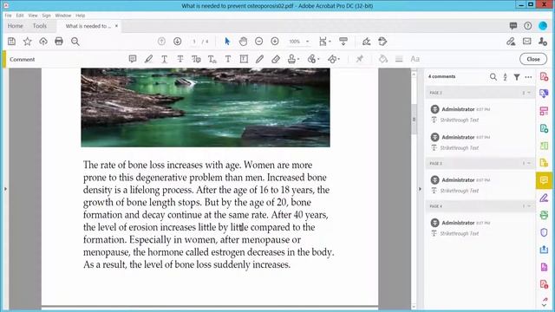Image resolution: width=555 pixels, height=312 pixels.
Task: Open the line thickness control
Action: (399, 59)
